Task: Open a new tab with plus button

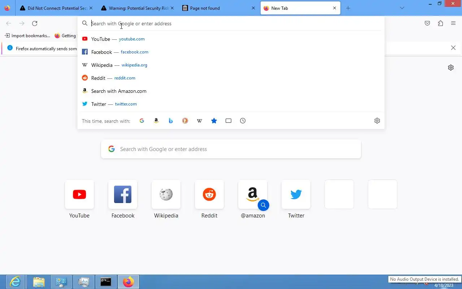Action: click(348, 8)
